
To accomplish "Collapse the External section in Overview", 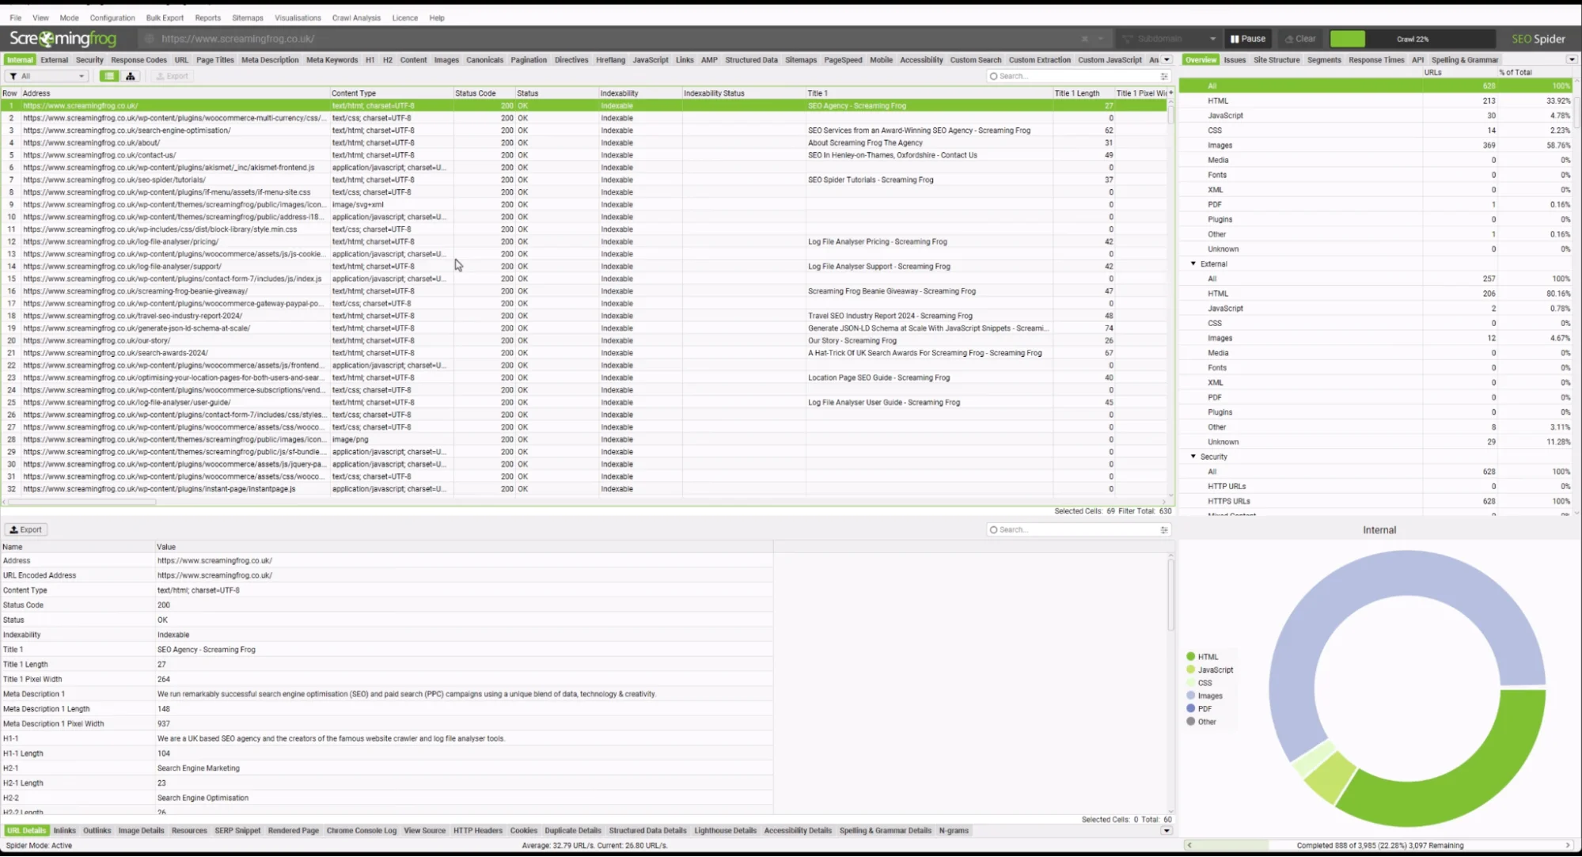I will click(1193, 264).
